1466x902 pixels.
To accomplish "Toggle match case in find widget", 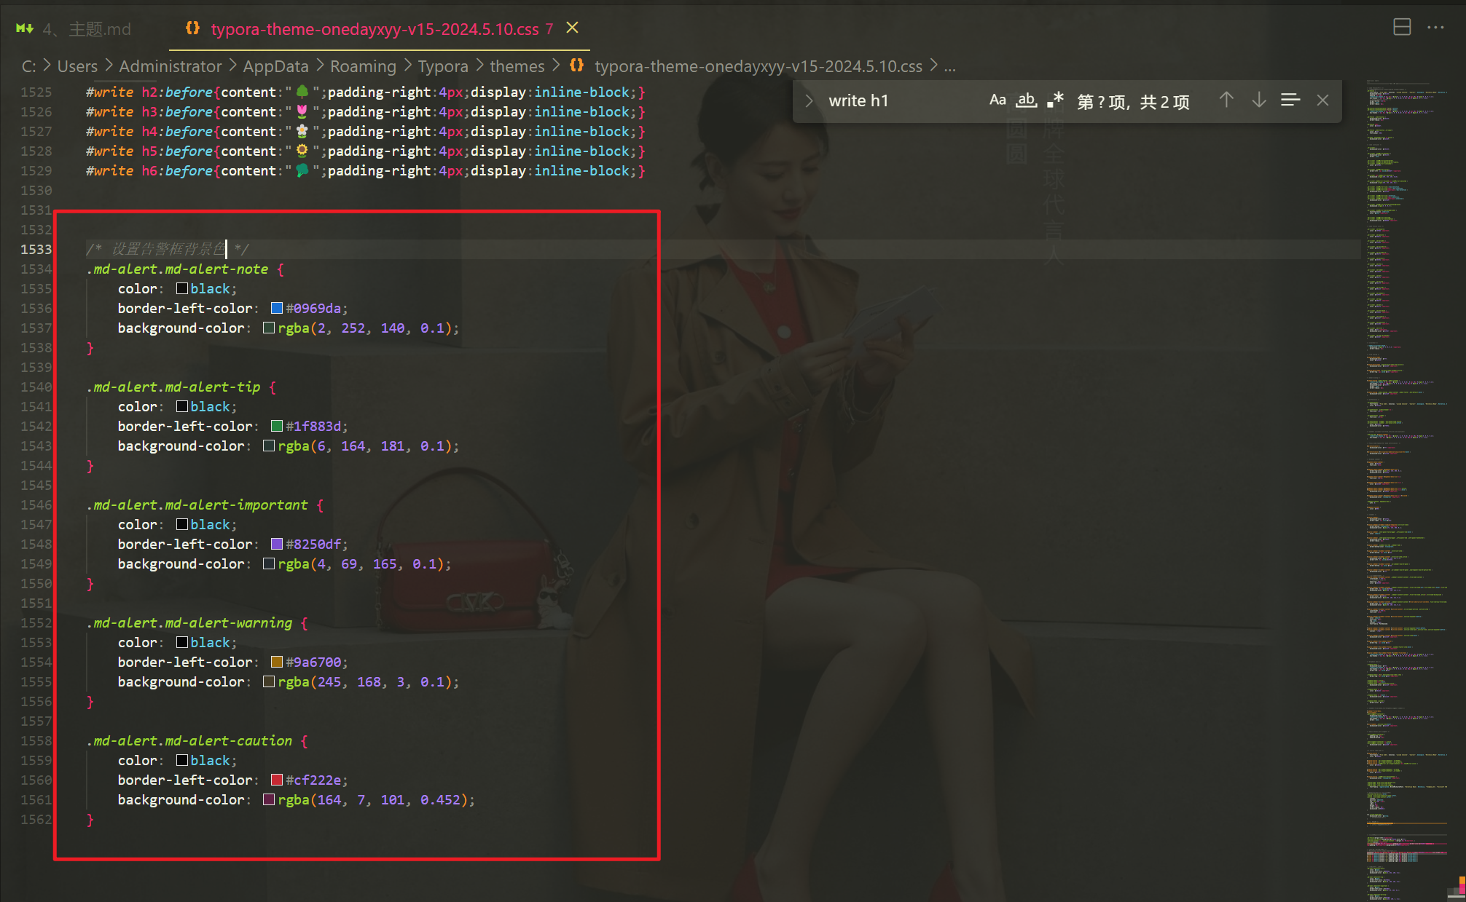I will [x=997, y=100].
